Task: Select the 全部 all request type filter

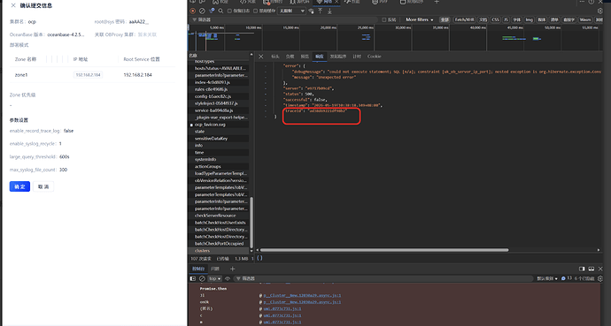Action: pos(445,19)
